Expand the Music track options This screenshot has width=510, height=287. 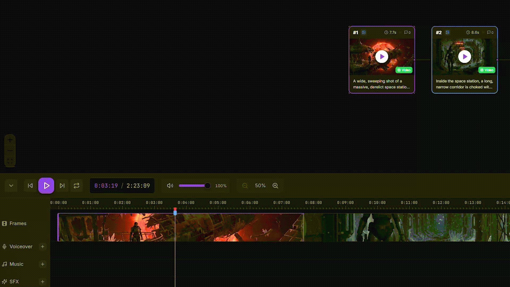coord(42,264)
